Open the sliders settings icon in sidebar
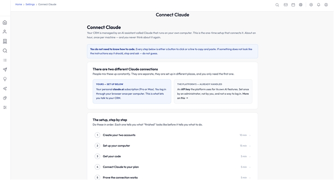 [5, 107]
